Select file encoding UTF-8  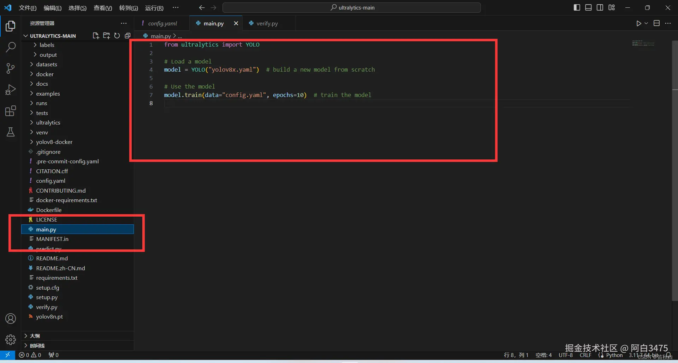pyautogui.click(x=566, y=355)
